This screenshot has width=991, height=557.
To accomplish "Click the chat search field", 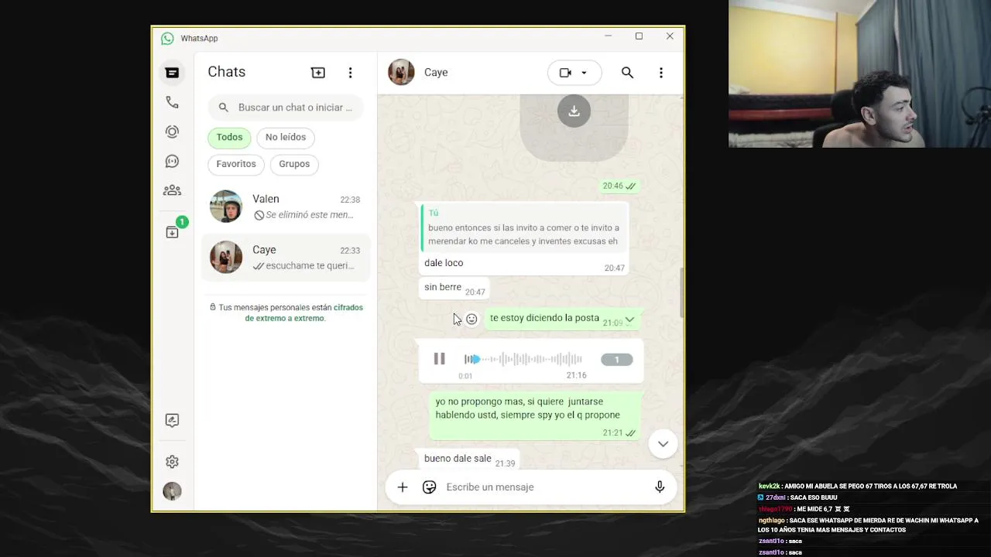I will pos(286,108).
